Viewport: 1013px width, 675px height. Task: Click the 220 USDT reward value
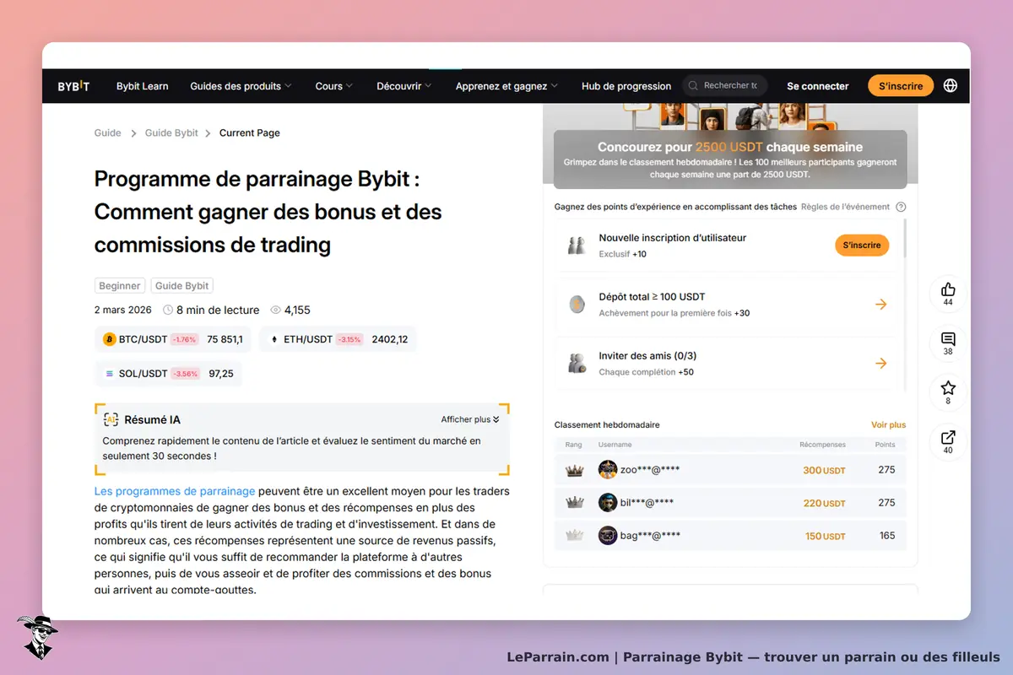tap(824, 503)
